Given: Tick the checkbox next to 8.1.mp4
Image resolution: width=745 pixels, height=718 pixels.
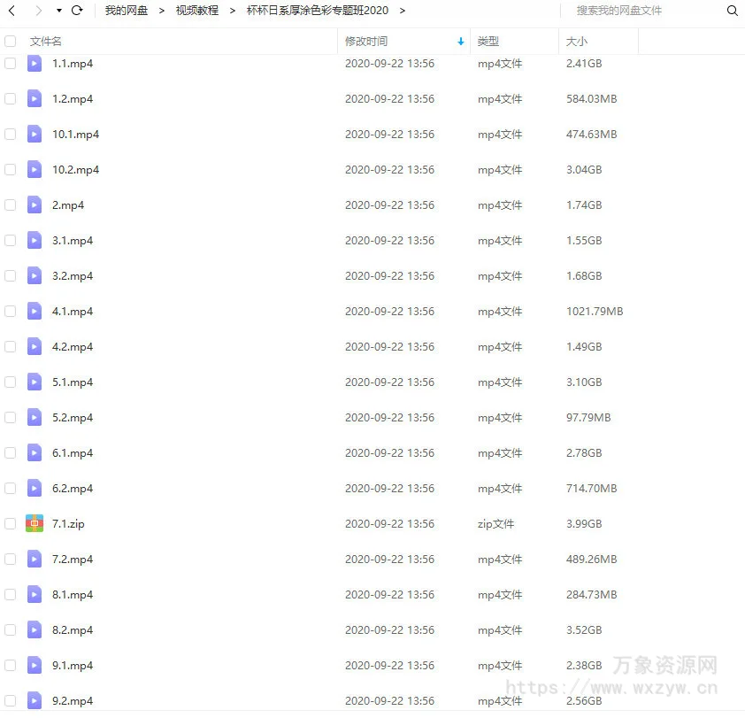Looking at the screenshot, I should click(11, 594).
